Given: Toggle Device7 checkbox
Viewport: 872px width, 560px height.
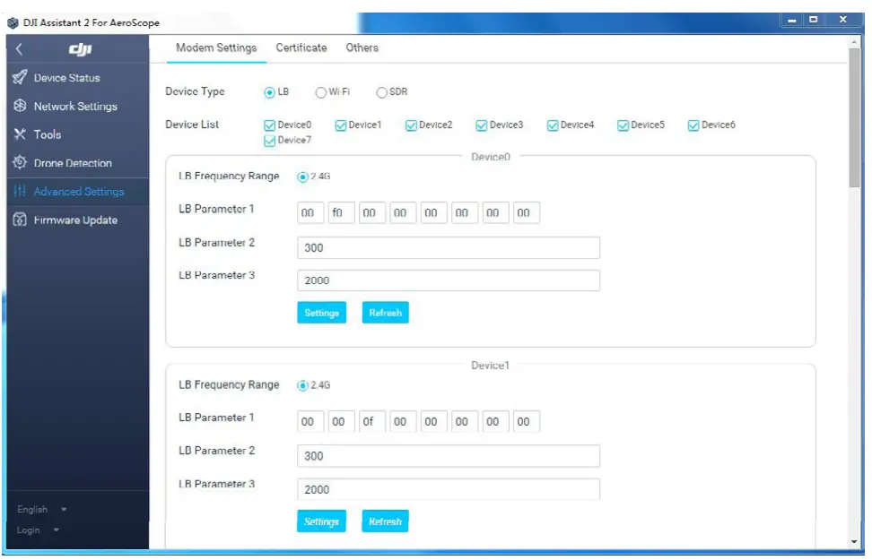Looking at the screenshot, I should point(270,141).
